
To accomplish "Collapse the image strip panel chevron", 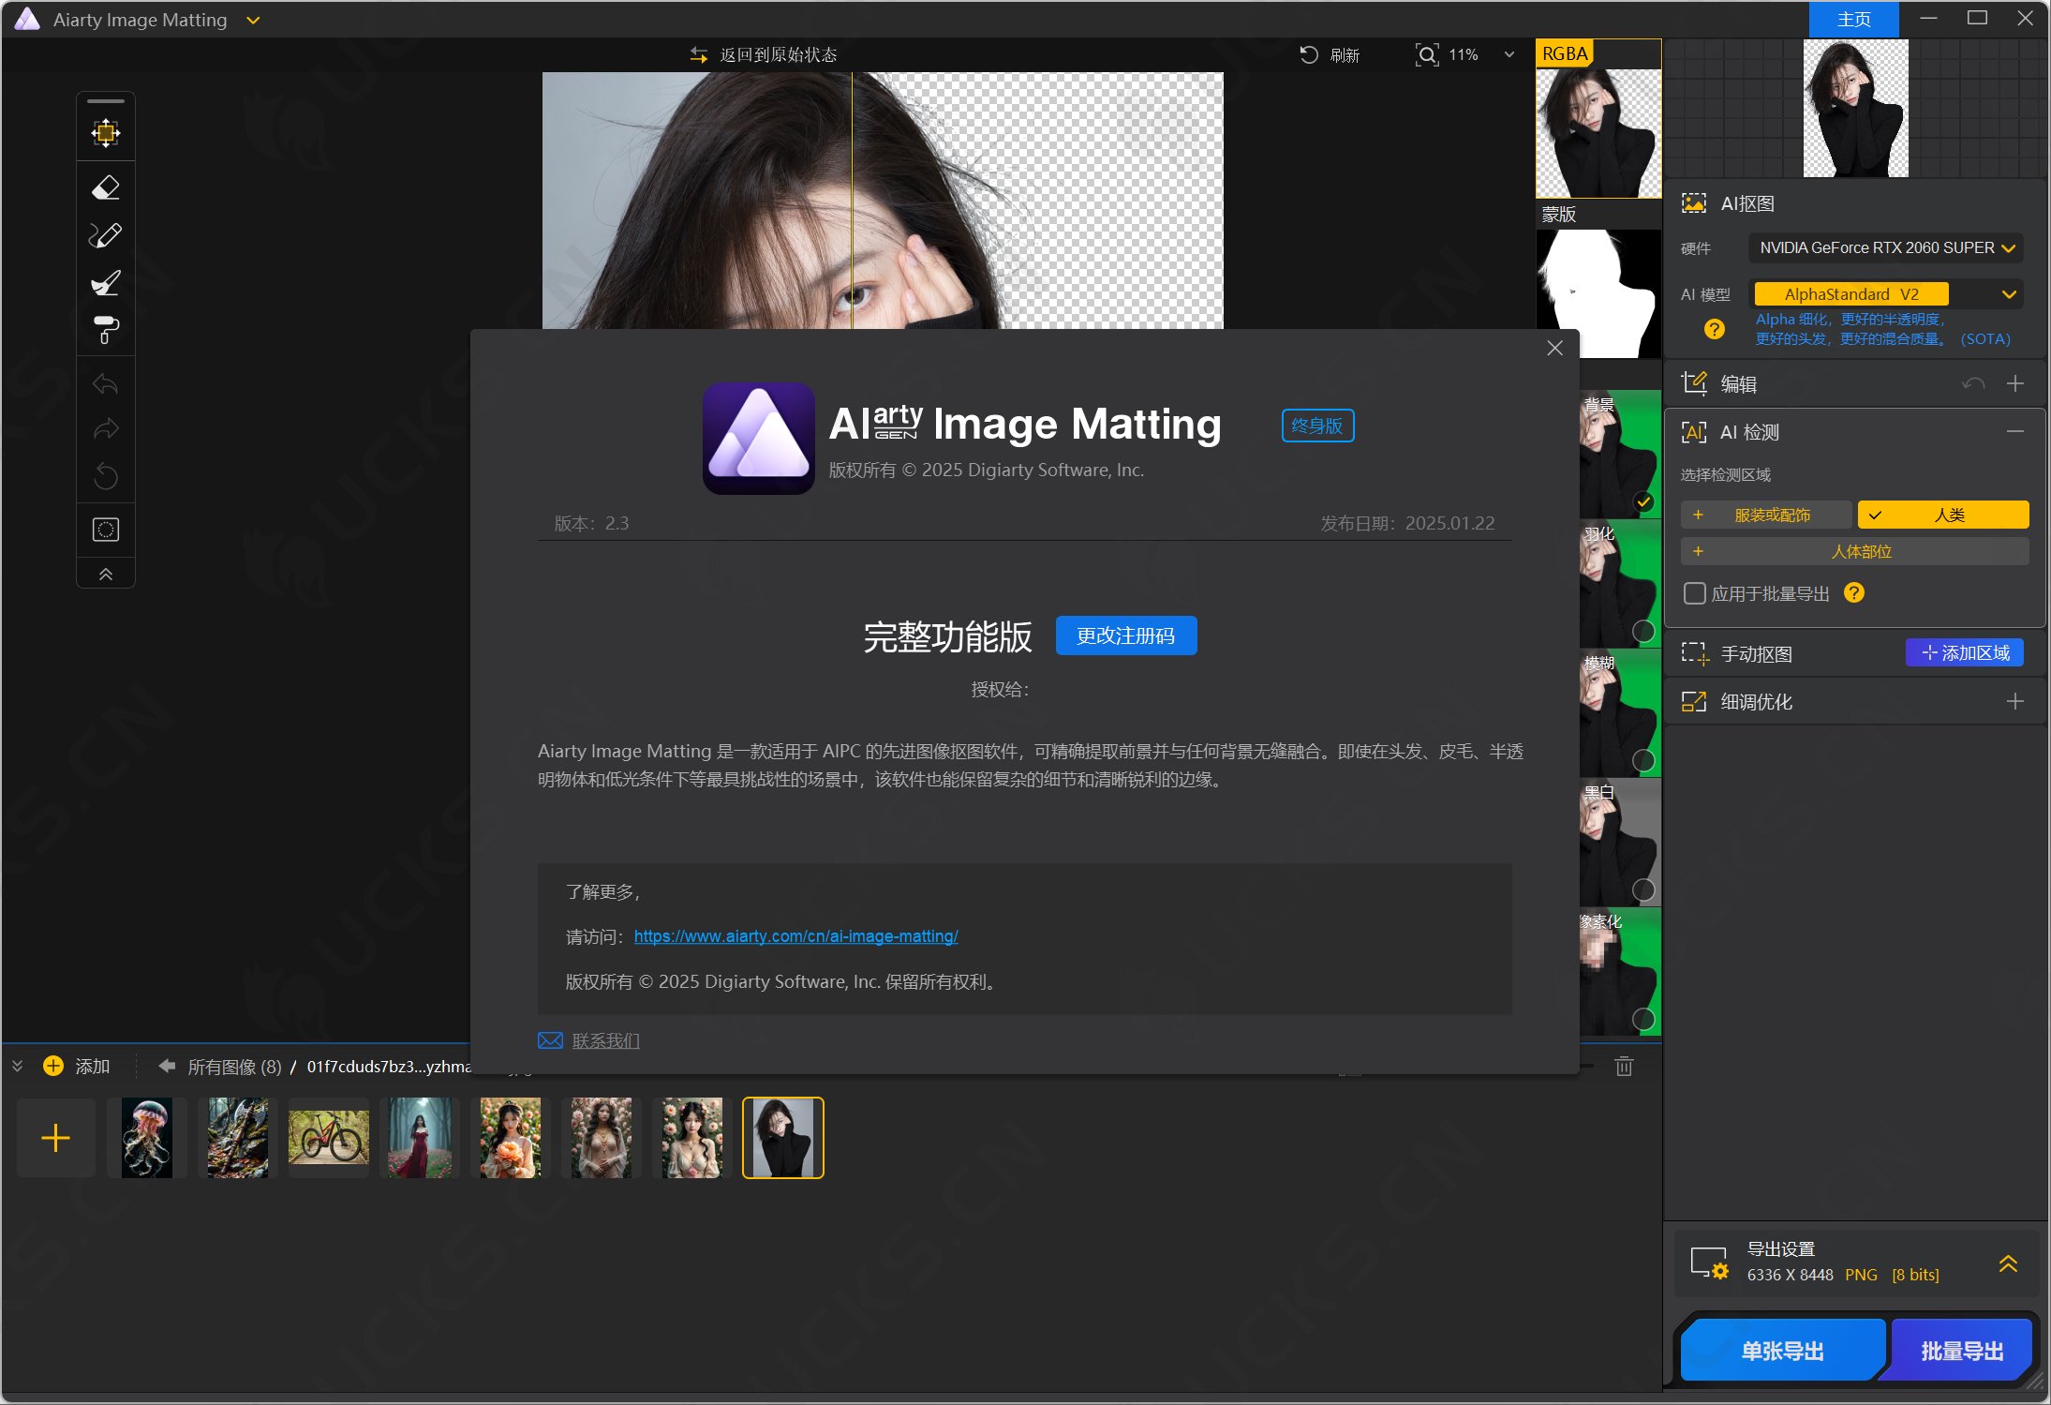I will click(x=17, y=1066).
